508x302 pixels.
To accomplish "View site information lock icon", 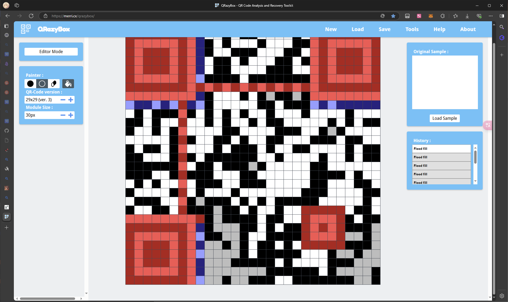I will [46, 16].
